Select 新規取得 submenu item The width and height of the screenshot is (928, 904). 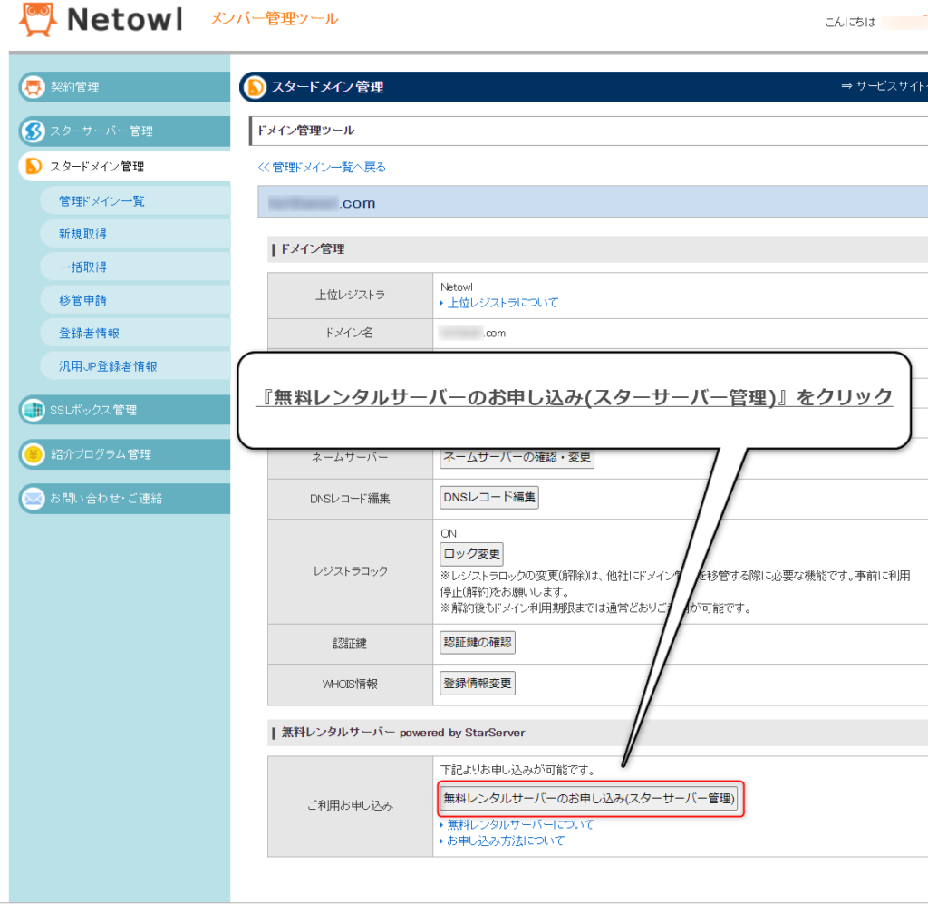(136, 234)
